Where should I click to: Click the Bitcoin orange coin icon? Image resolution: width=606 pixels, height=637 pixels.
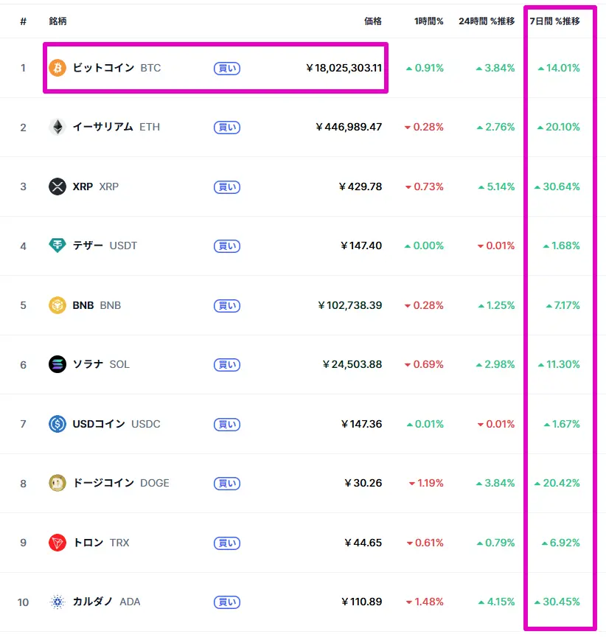pos(58,68)
